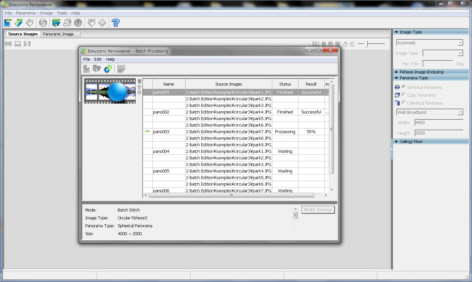Expand the Fisheye Image Enclosing section
Viewport: 472px width, 282px height.
pos(397,72)
